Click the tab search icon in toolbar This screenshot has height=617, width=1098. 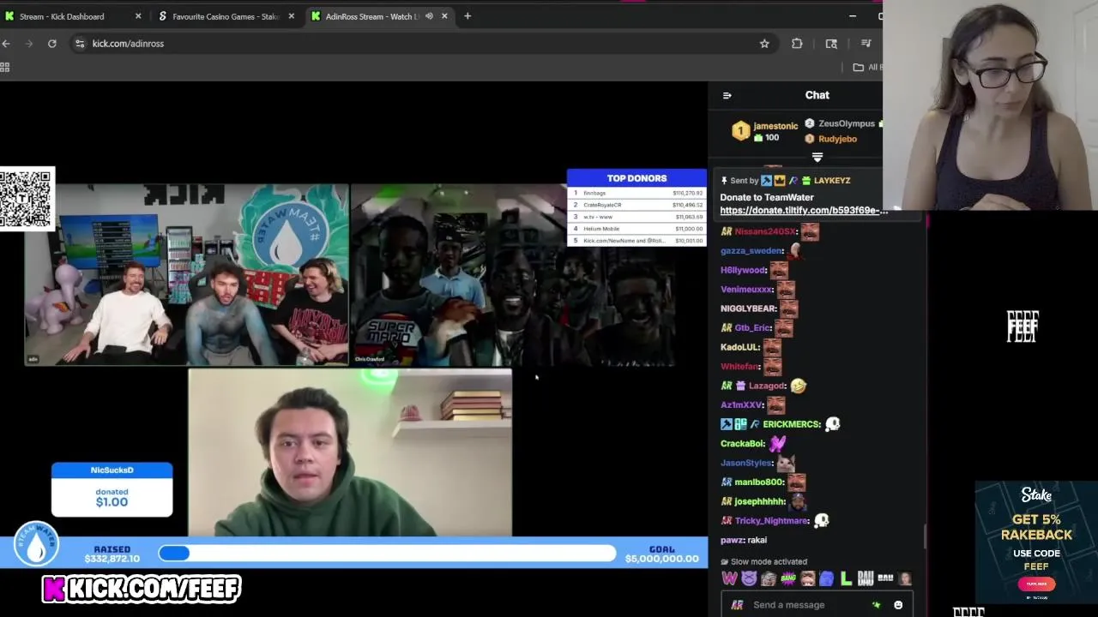pyautogui.click(x=831, y=44)
